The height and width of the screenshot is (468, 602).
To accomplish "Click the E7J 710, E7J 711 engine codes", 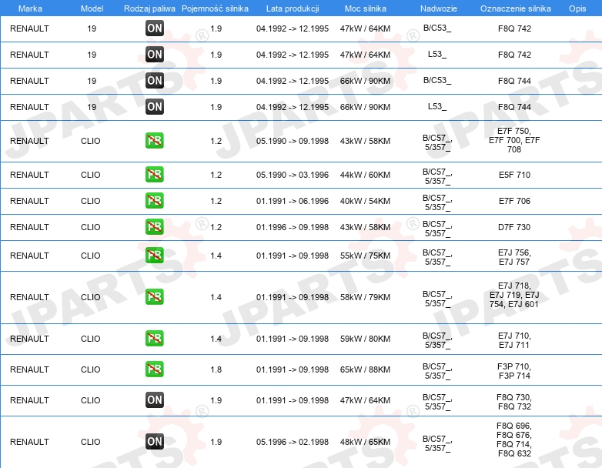I will point(514,340).
